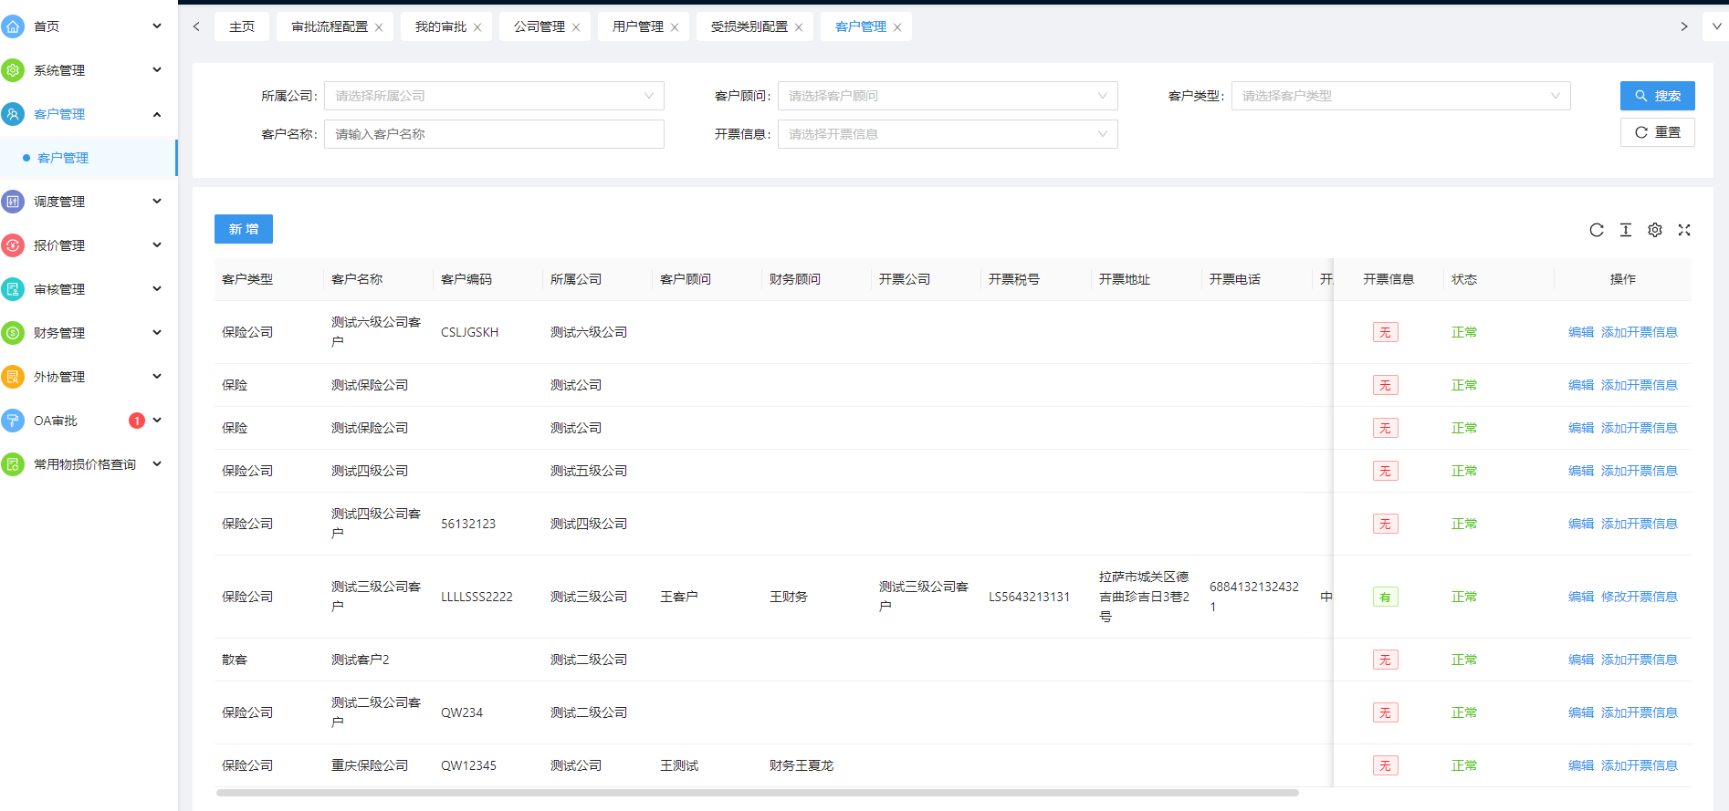Expand the 审核管理 menu chevron
This screenshot has height=811, width=1729.
pyautogui.click(x=157, y=288)
